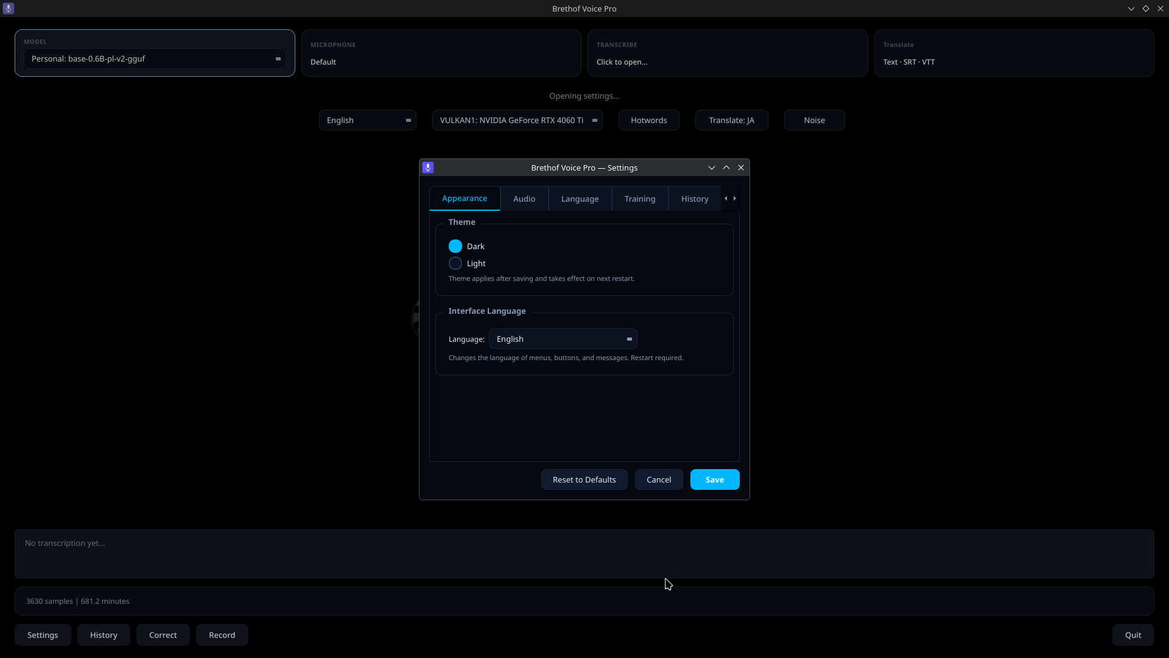Switch to the Training tab
Image resolution: width=1169 pixels, height=658 pixels.
click(x=640, y=199)
